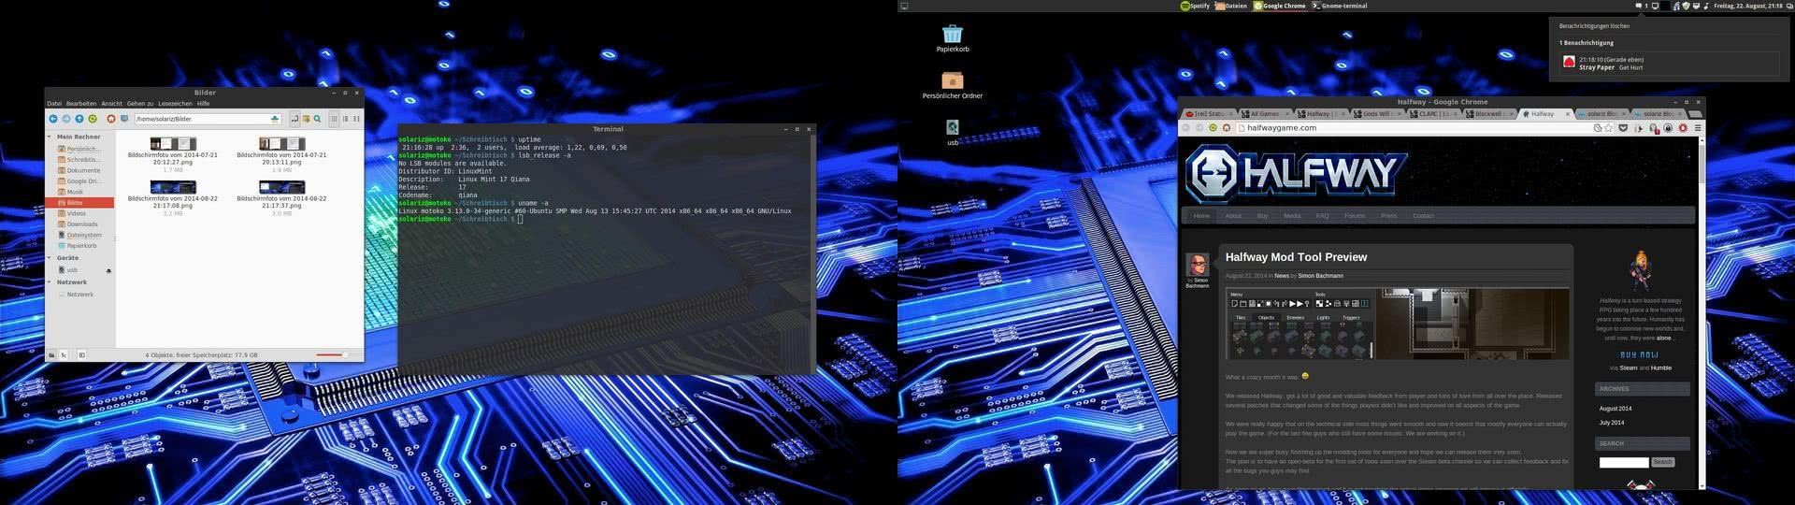Show places sidebar button in file manager status bar
Screen dimensions: 1795x505
[51, 355]
